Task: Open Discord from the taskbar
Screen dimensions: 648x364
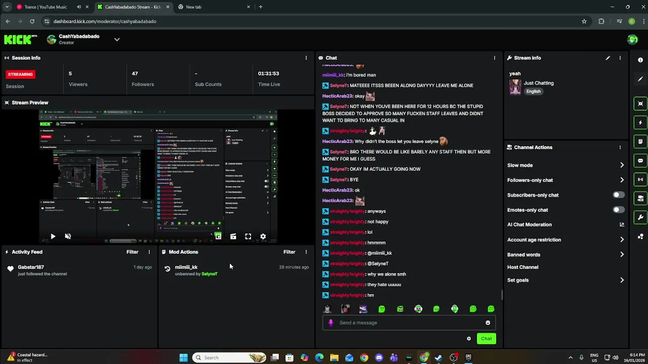Action: [379, 357]
